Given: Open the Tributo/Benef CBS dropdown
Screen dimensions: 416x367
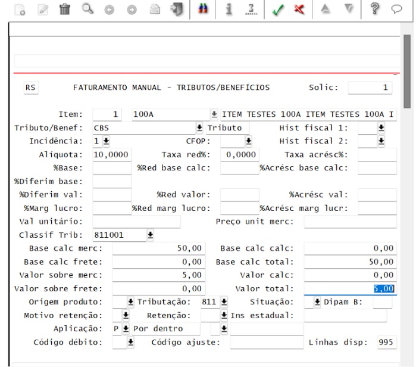Looking at the screenshot, I should pos(199,127).
